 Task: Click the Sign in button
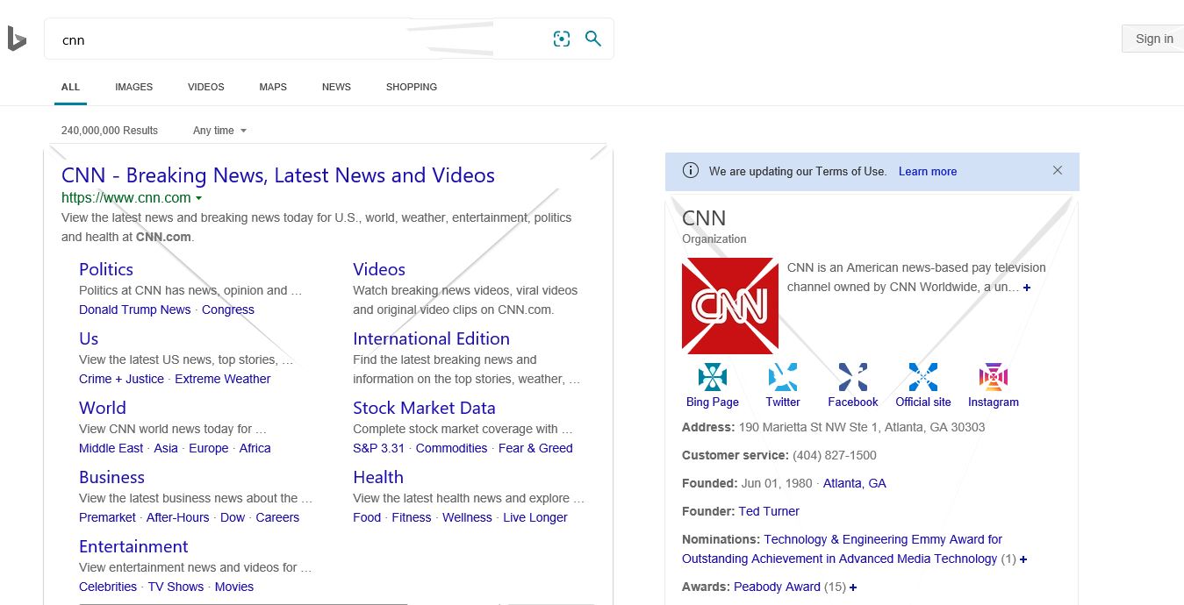[1153, 39]
